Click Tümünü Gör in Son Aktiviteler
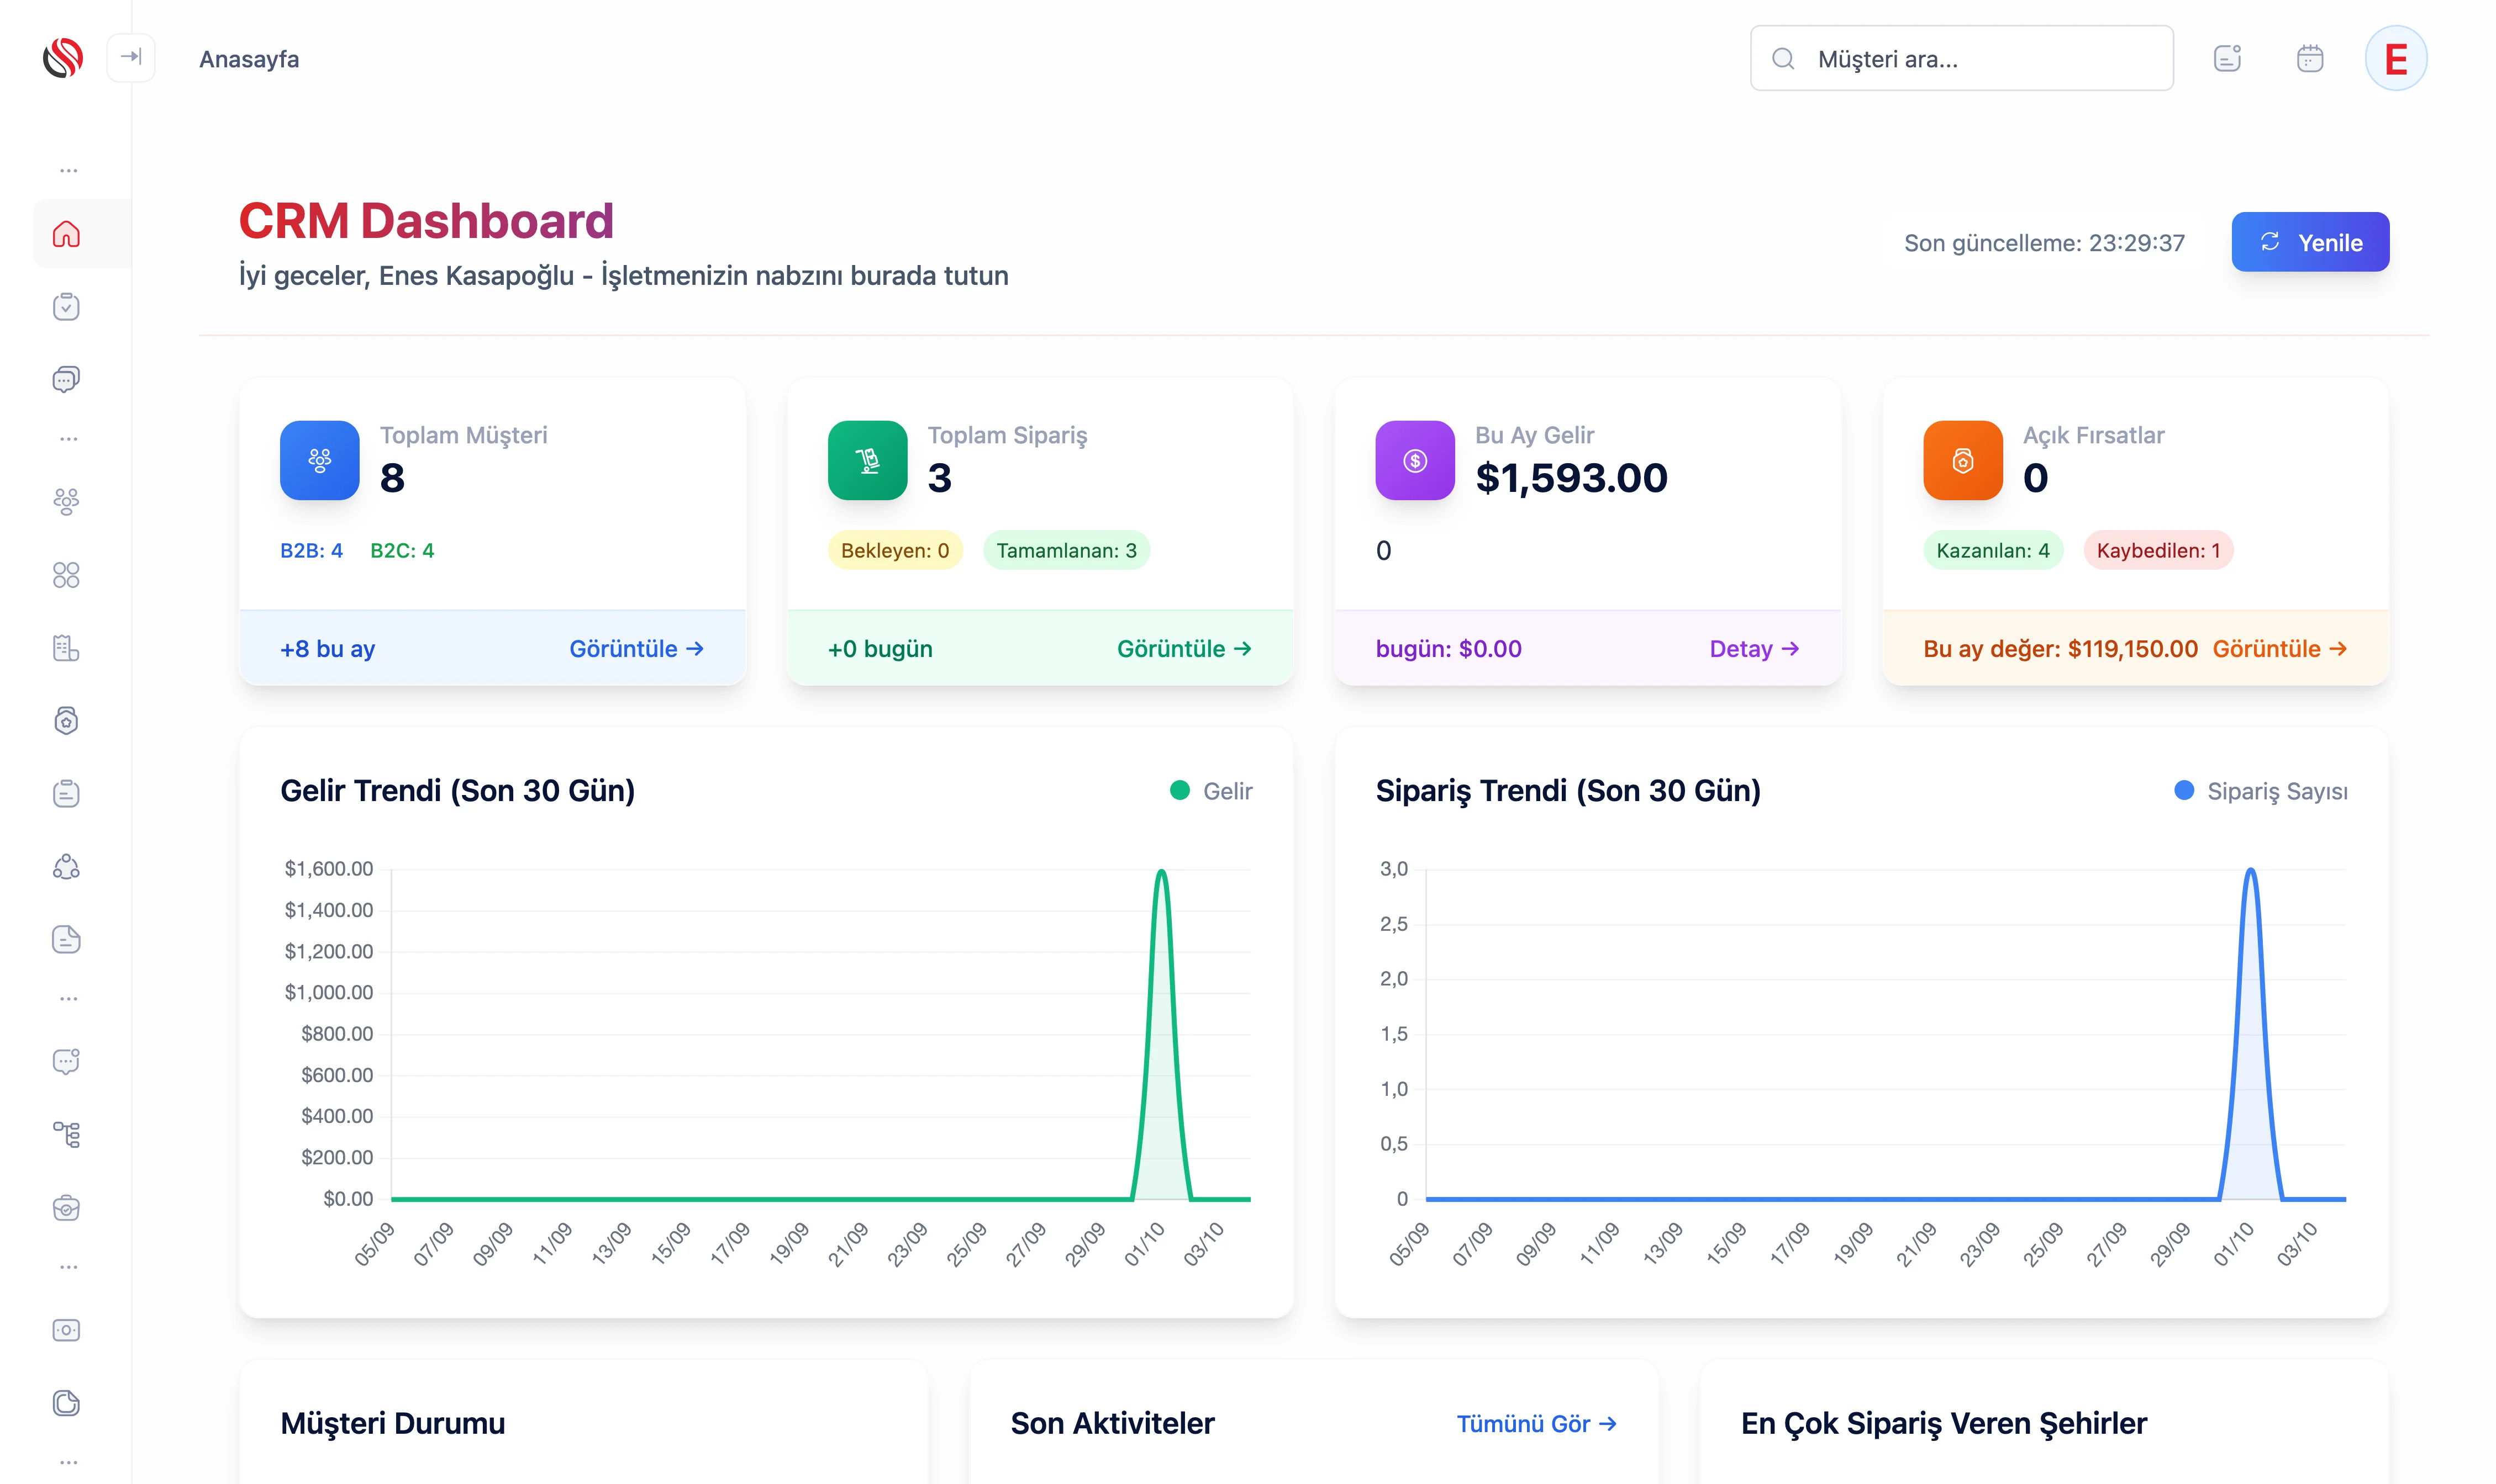The height and width of the screenshot is (1484, 2496). (1536, 1424)
